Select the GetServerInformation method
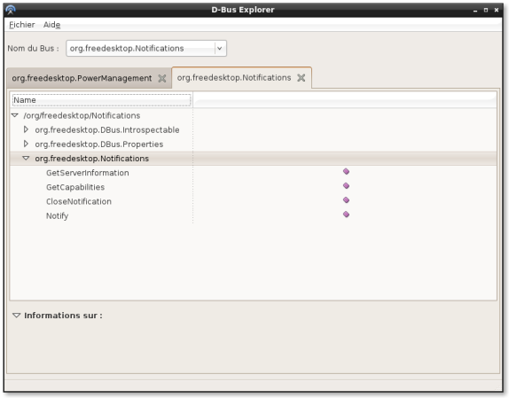Image resolution: width=509 pixels, height=398 pixels. (x=87, y=173)
